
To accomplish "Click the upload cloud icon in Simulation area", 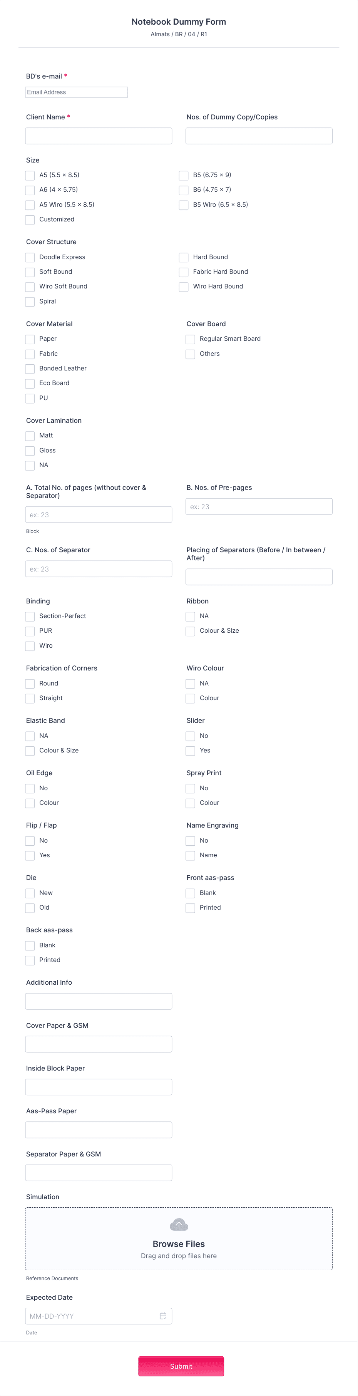I will click(179, 1225).
